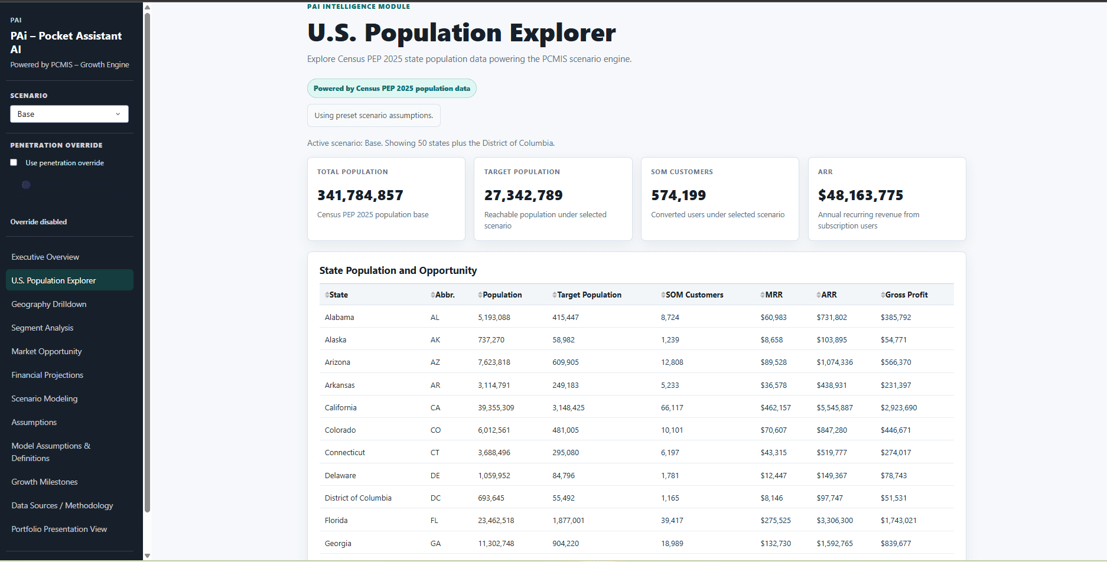
Task: Click Georgia's ARR value $1,592,765
Action: pos(835,544)
